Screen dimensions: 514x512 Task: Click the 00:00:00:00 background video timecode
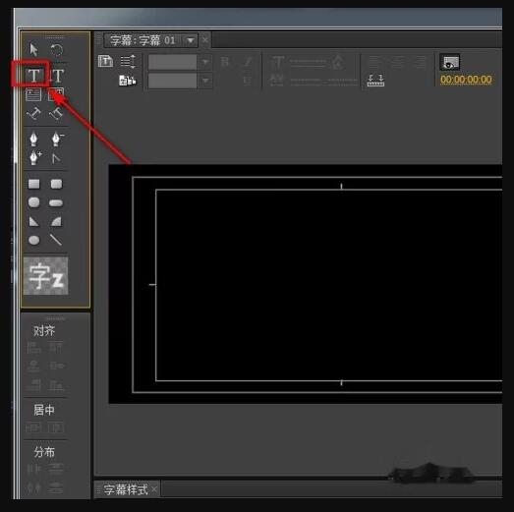pyautogui.click(x=466, y=80)
